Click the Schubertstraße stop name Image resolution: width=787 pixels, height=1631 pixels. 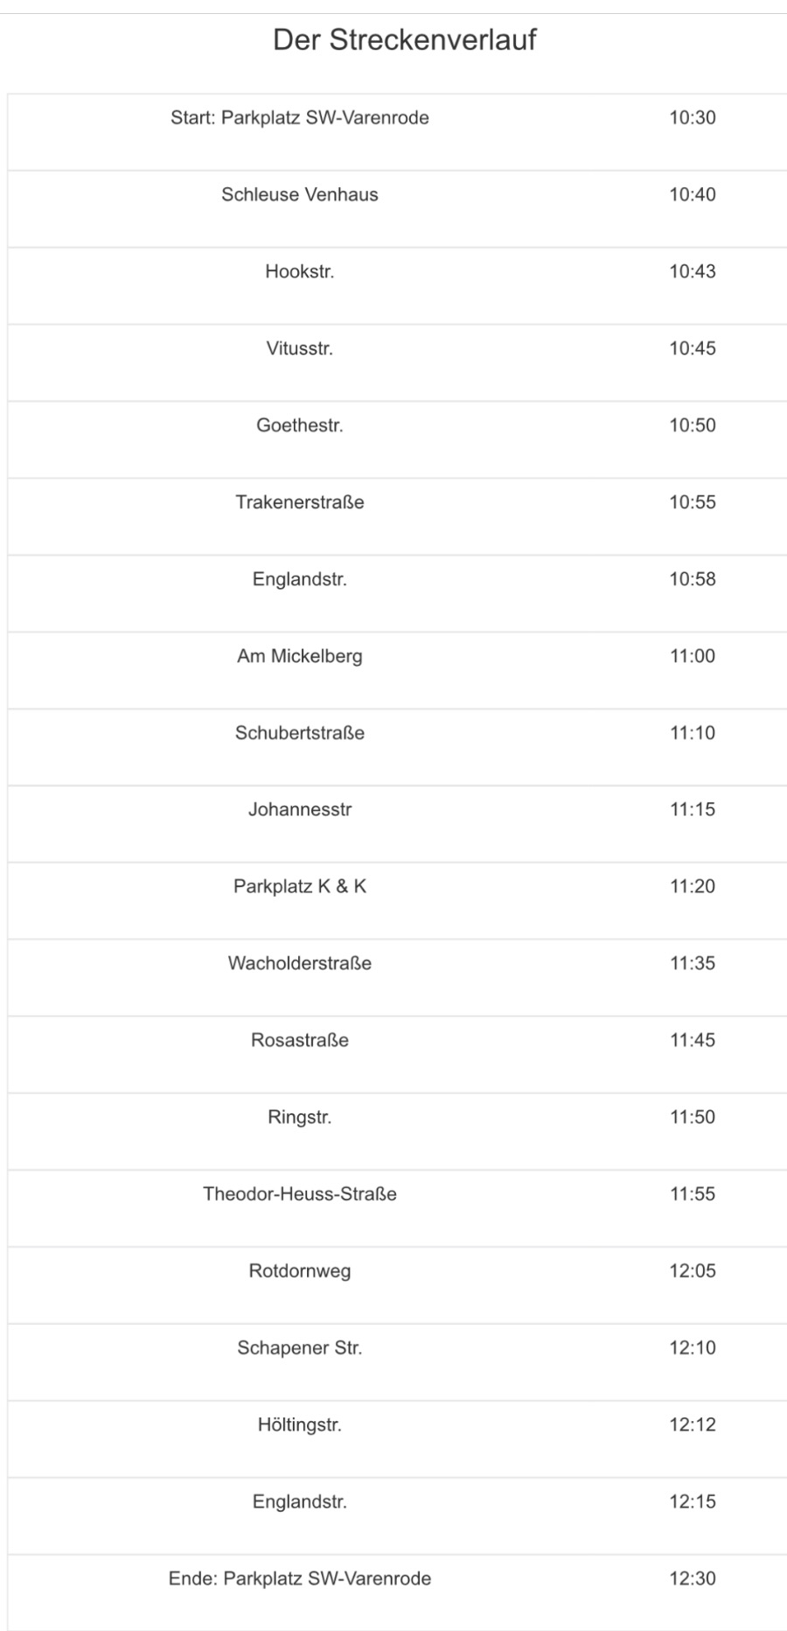pos(299,733)
